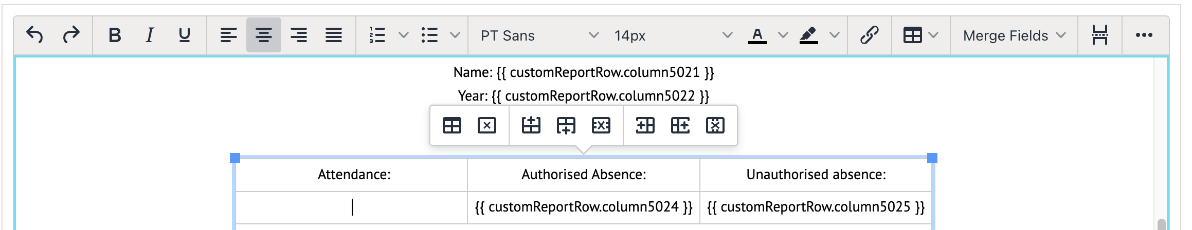Screen dimensions: 1192x230
Task: Delete the table from the floating toolbar
Action: point(486,125)
